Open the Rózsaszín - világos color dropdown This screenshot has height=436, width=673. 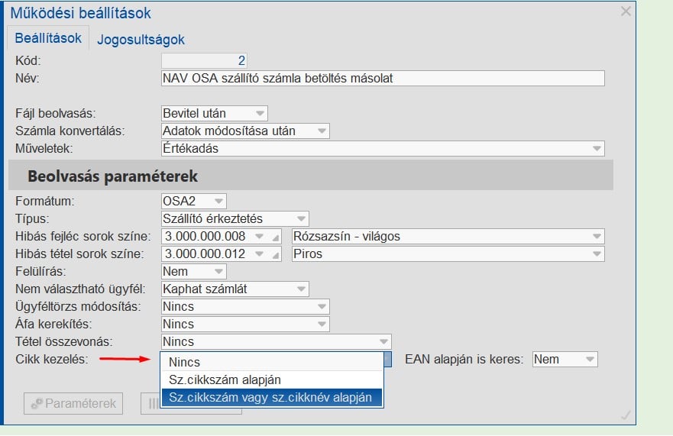coord(448,236)
